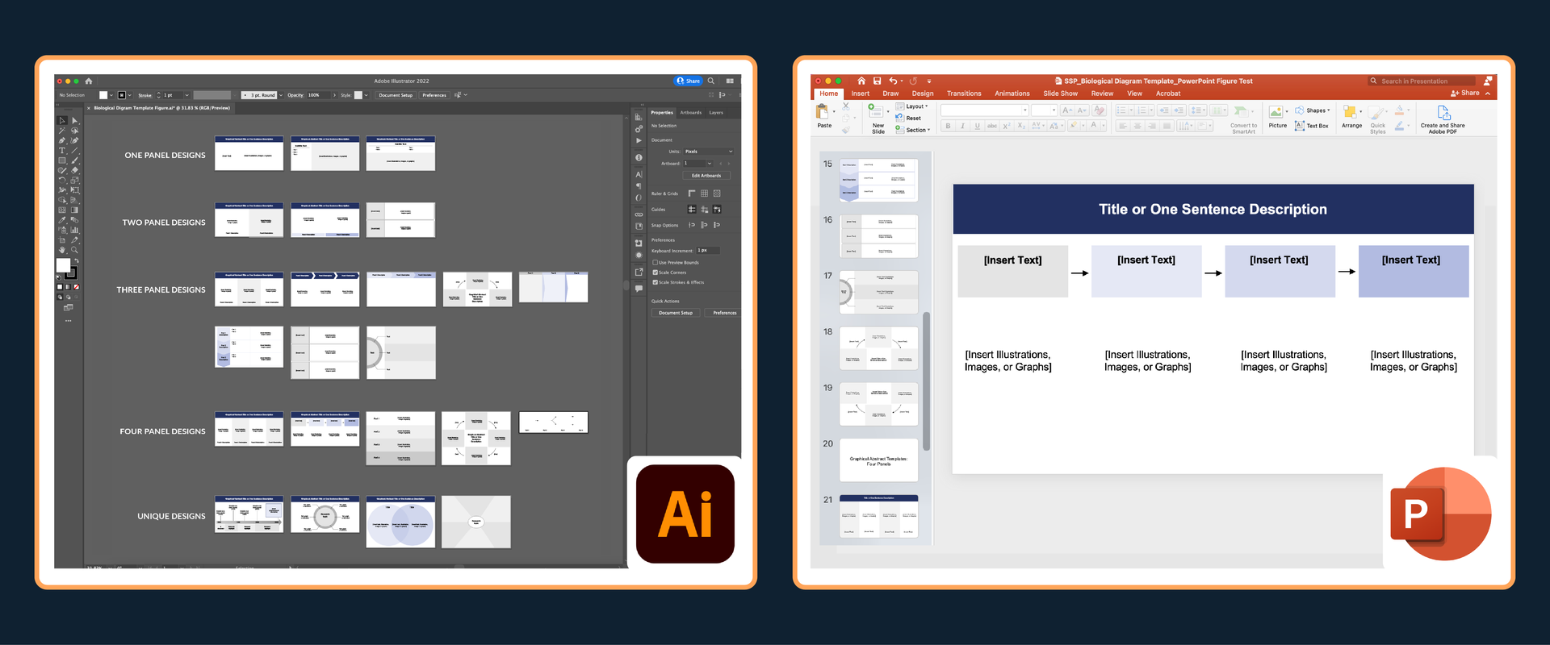1550x645 pixels.
Task: Click the Edit Artboards button
Action: click(706, 176)
